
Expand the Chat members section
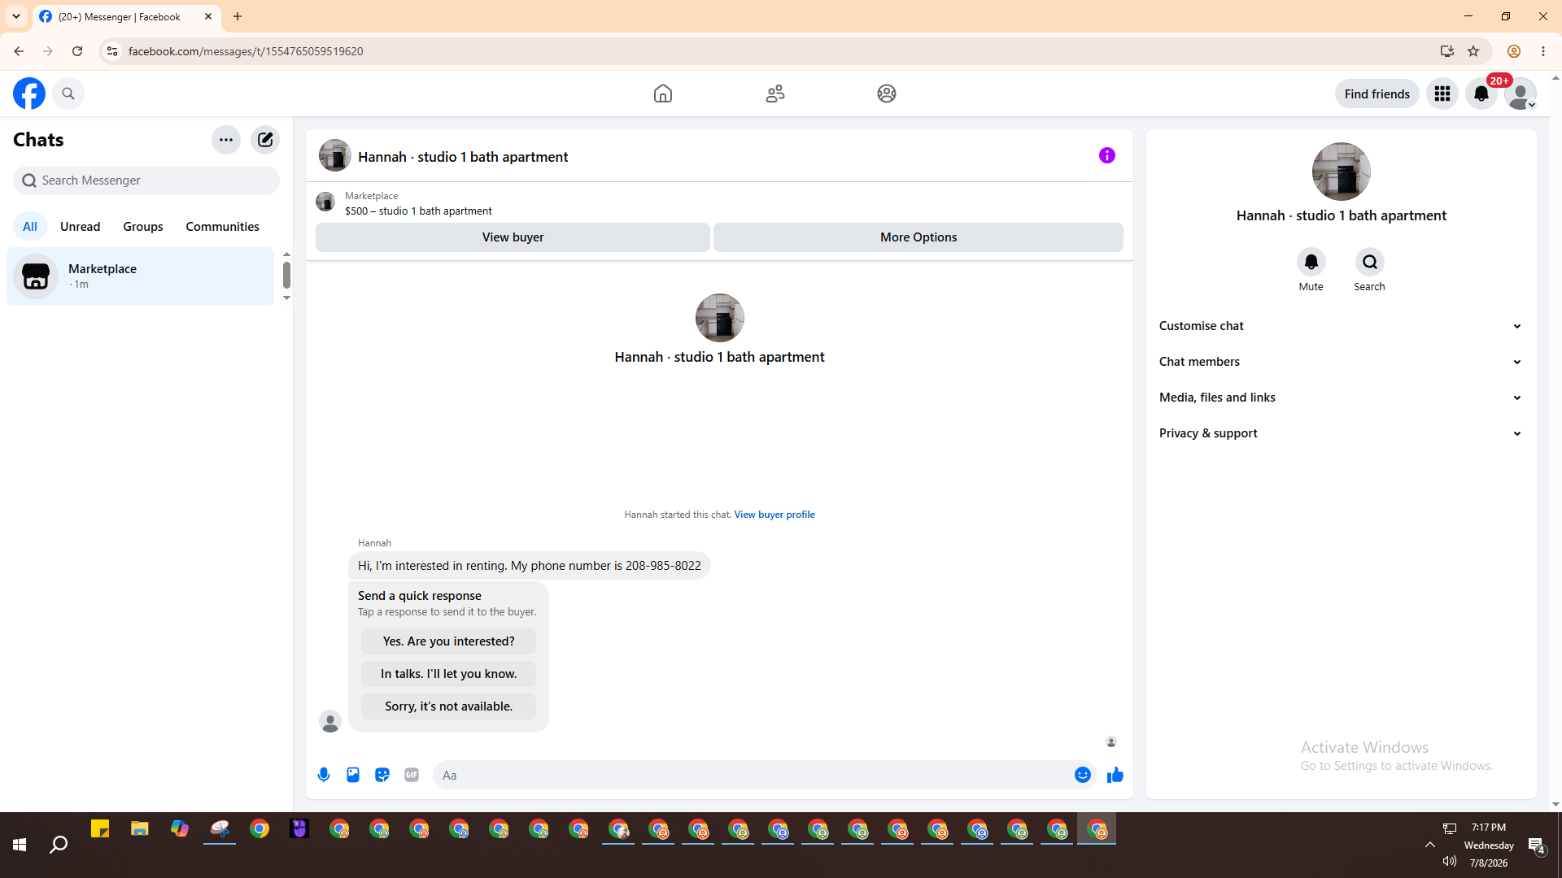click(x=1341, y=362)
